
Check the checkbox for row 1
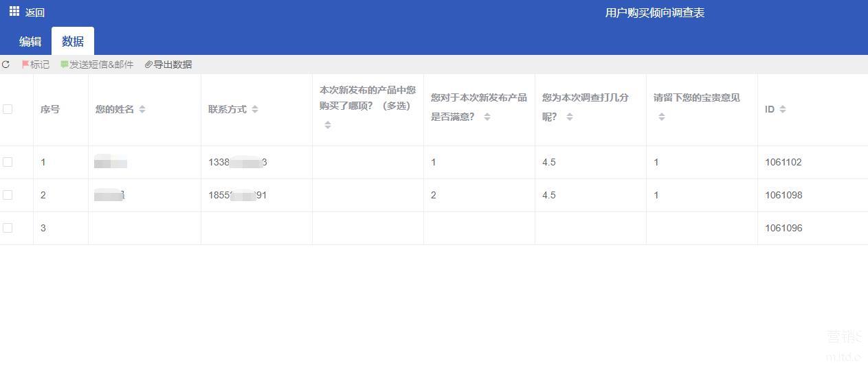8,162
